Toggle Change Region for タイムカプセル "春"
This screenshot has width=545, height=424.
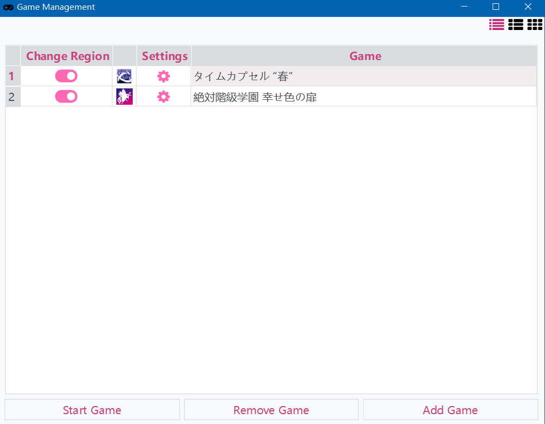point(66,76)
